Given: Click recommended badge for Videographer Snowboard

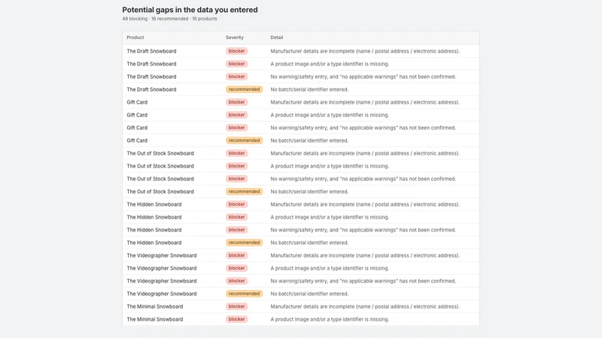Looking at the screenshot, I should point(244,294).
